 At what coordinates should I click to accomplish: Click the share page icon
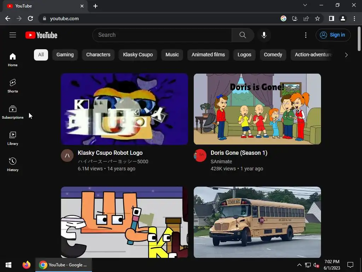click(x=306, y=18)
